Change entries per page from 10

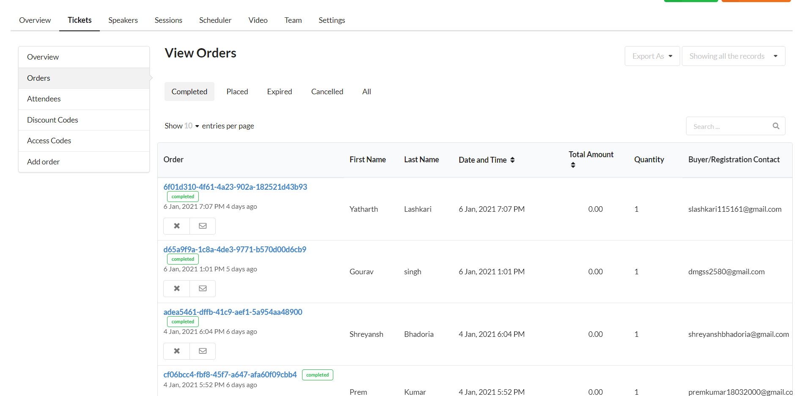tap(192, 126)
